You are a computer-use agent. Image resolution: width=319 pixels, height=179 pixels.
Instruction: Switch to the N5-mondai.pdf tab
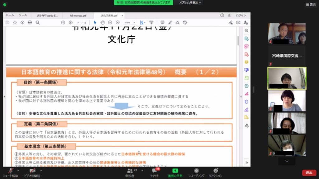78,16
